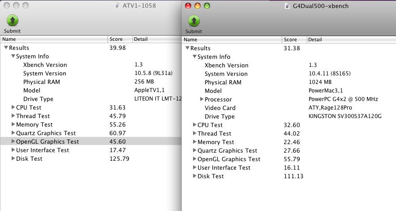The width and height of the screenshot is (396, 211).
Task: Click the overall score 31.38
Action: coord(292,48)
